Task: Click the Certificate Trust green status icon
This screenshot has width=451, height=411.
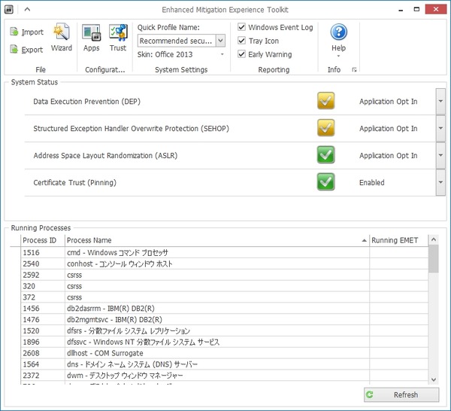Action: pos(325,182)
